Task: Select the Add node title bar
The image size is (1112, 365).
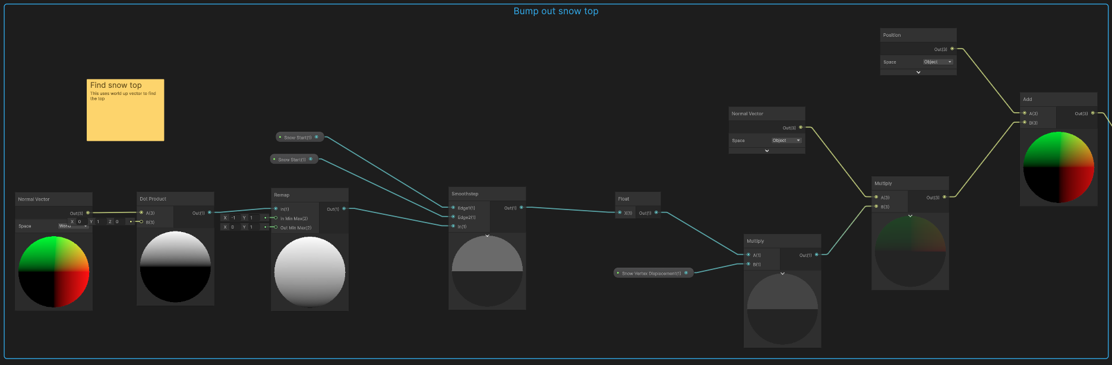Action: [x=1059, y=99]
